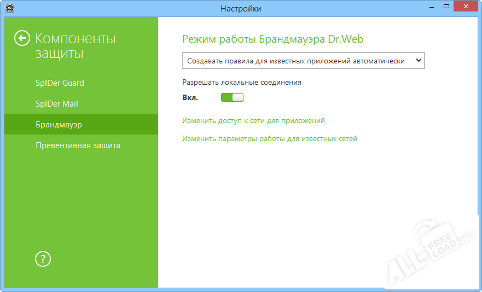Click the Вкл. status label
The width and height of the screenshot is (482, 292).
point(190,98)
